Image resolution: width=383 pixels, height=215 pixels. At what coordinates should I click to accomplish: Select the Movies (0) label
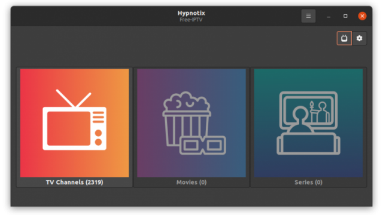point(191,182)
